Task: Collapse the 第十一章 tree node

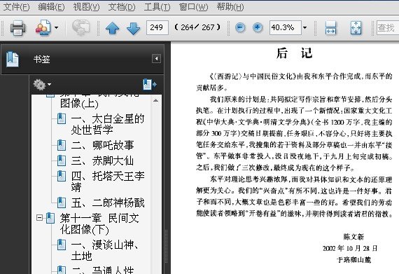Action: tap(39, 218)
